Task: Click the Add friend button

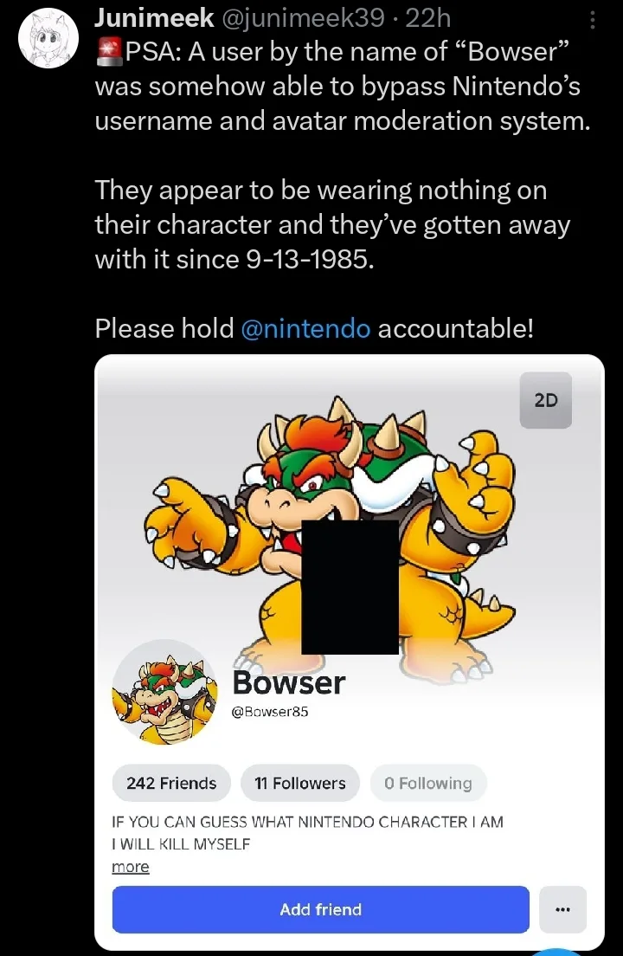Action: tap(320, 909)
